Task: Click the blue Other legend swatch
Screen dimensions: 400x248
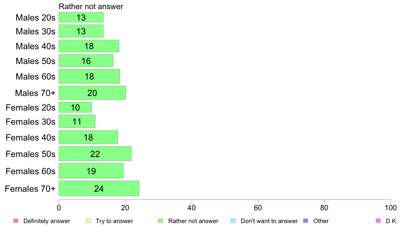Action: pos(306,221)
